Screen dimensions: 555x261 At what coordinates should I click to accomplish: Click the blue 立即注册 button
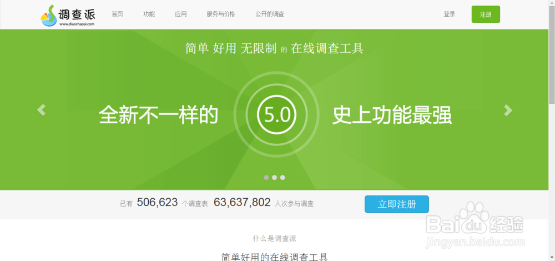pos(397,204)
